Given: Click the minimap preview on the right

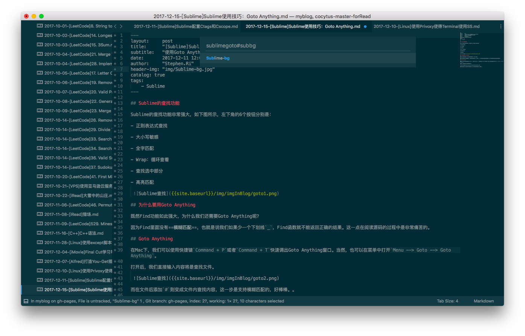Looking at the screenshot, I should 482,50.
